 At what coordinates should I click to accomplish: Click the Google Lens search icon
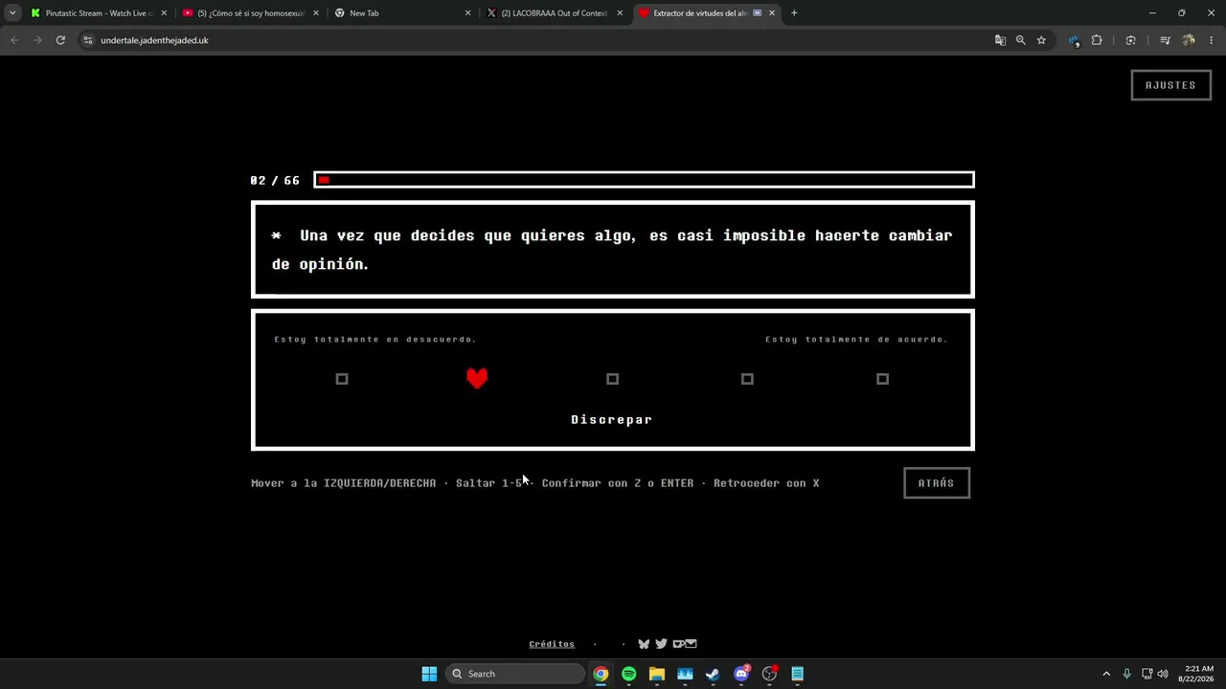click(1131, 40)
